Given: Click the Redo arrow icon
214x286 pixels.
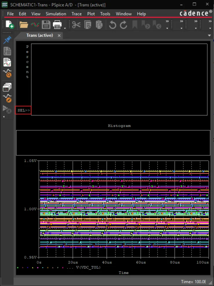Looking at the screenshot, I should pos(123,25).
